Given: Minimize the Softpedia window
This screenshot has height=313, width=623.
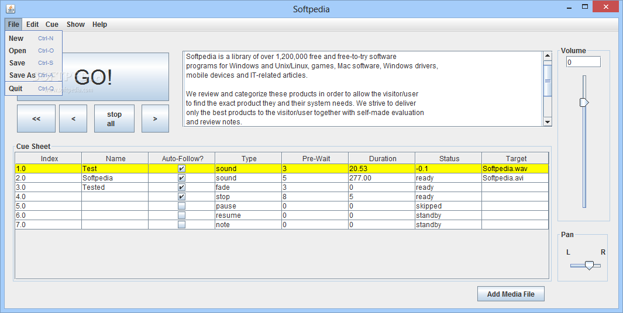Looking at the screenshot, I should tap(570, 7).
